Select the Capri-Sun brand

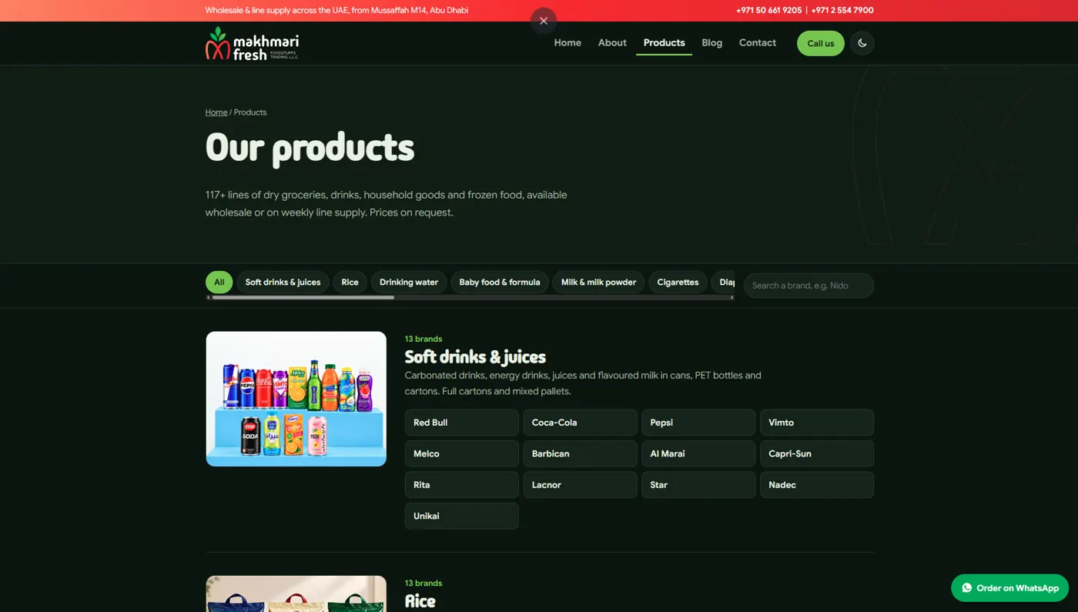(x=817, y=453)
